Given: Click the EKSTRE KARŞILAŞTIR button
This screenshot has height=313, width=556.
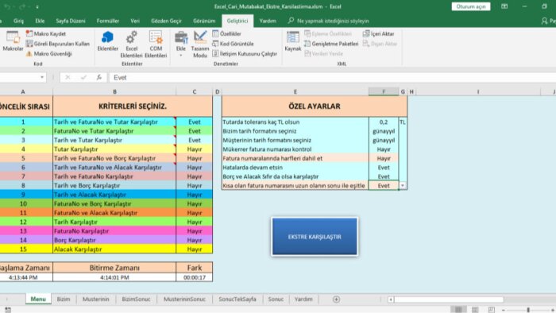Looking at the screenshot, I should (315, 237).
